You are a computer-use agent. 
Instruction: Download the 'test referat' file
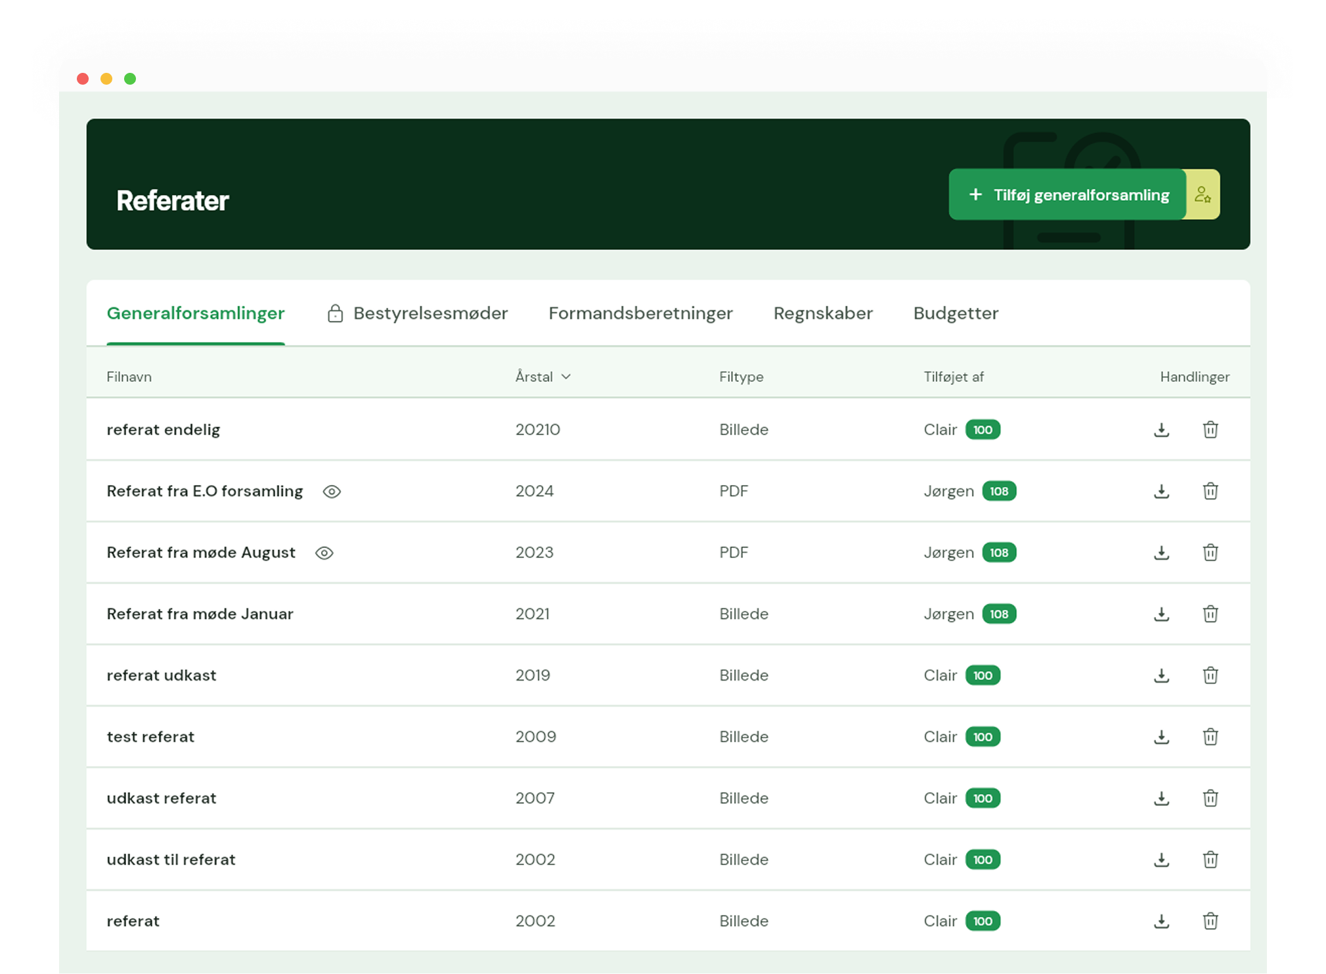coord(1161,736)
